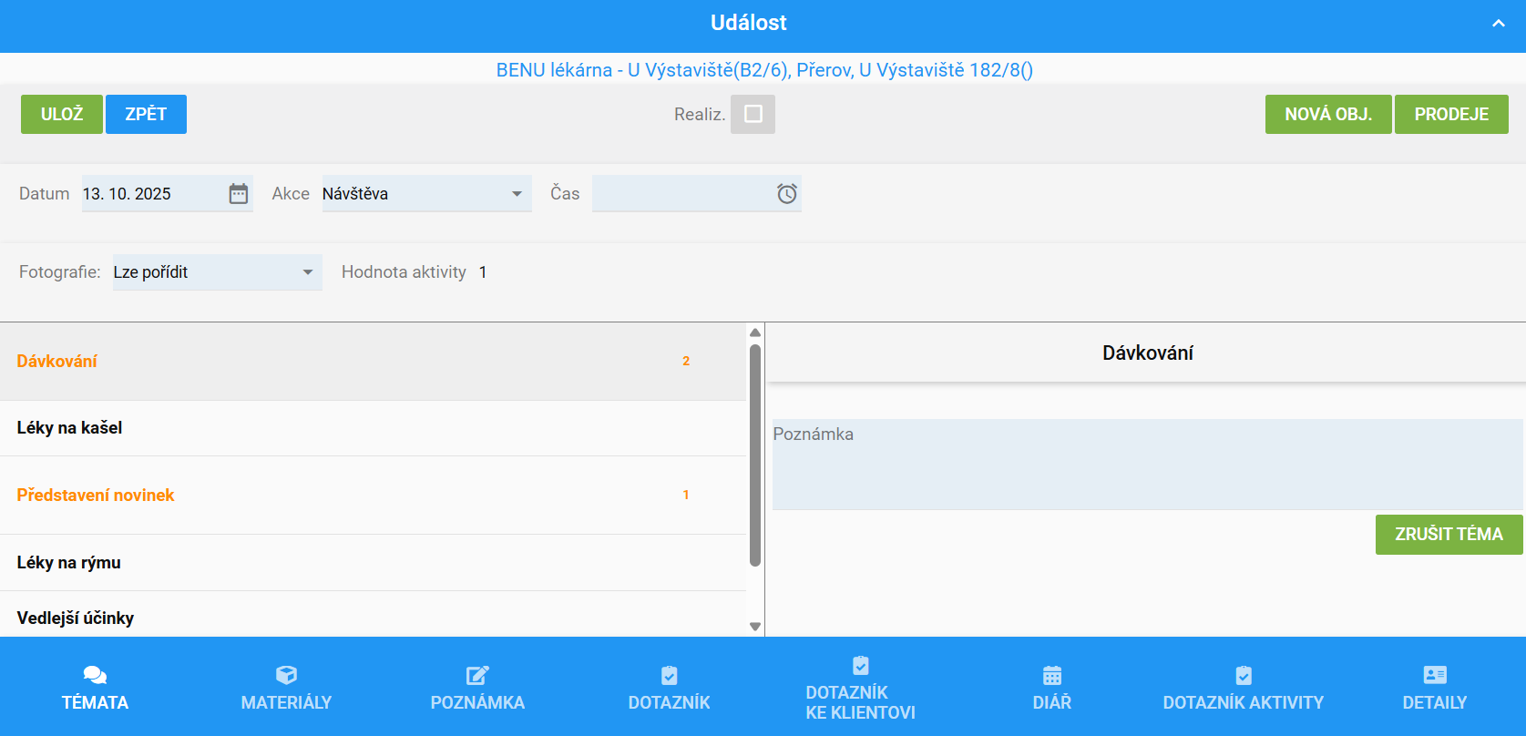The width and height of the screenshot is (1526, 736).
Task: Click the alarm clock time picker icon
Action: (x=787, y=194)
